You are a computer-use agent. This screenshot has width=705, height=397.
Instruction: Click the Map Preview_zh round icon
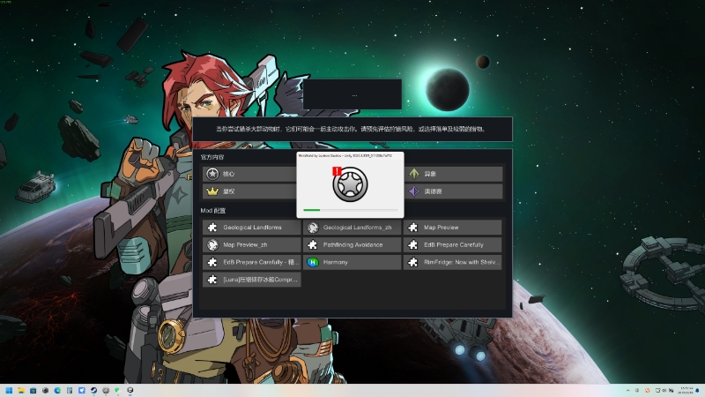pyautogui.click(x=211, y=244)
